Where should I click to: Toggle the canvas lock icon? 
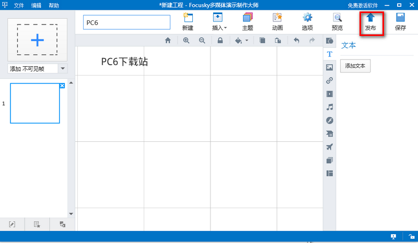tap(220, 41)
